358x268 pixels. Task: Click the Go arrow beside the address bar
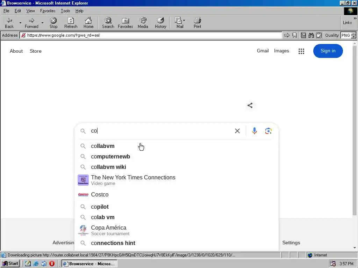[287, 35]
